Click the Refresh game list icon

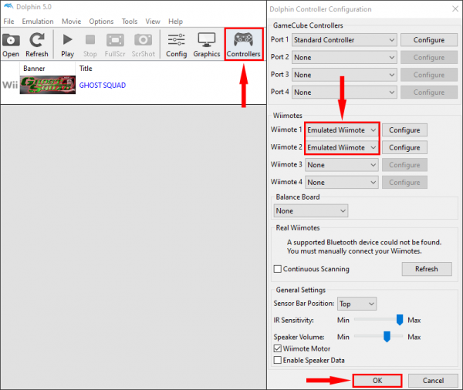point(36,40)
